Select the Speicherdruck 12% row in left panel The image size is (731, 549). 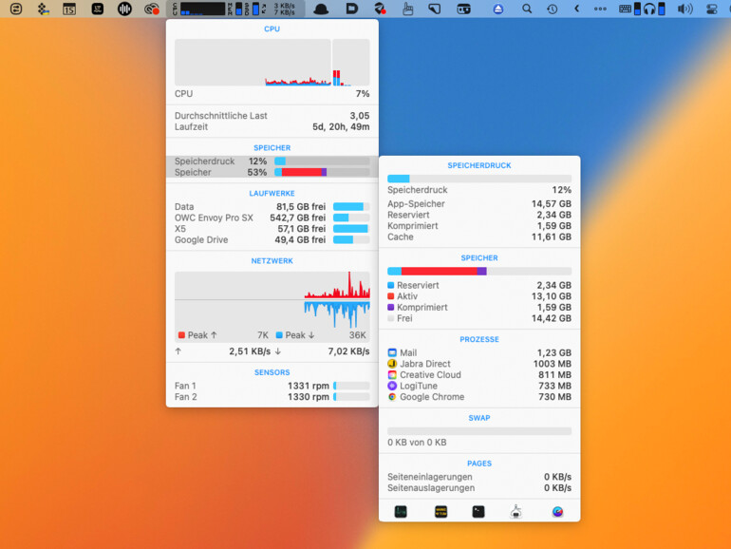tap(272, 161)
